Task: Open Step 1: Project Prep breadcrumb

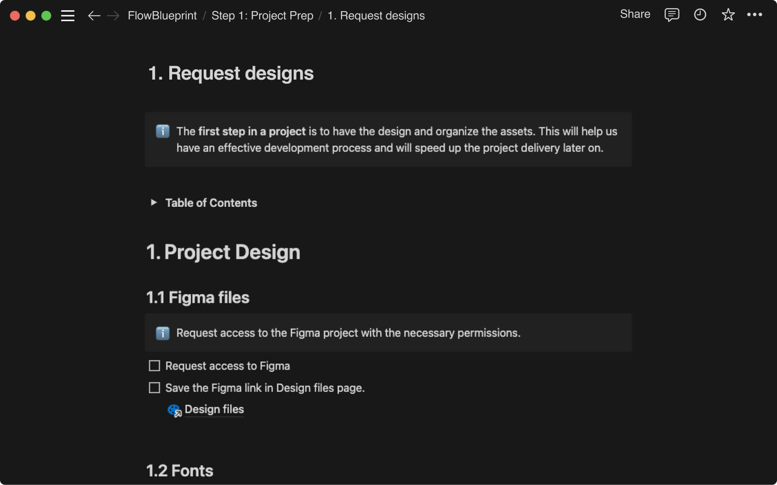Action: point(262,16)
